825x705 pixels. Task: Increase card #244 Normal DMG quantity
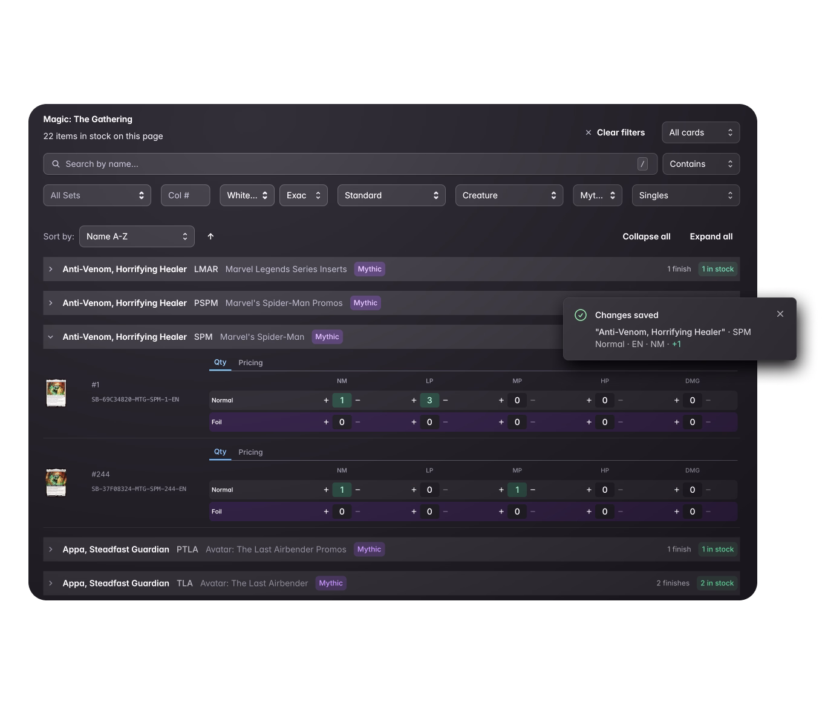tap(677, 490)
